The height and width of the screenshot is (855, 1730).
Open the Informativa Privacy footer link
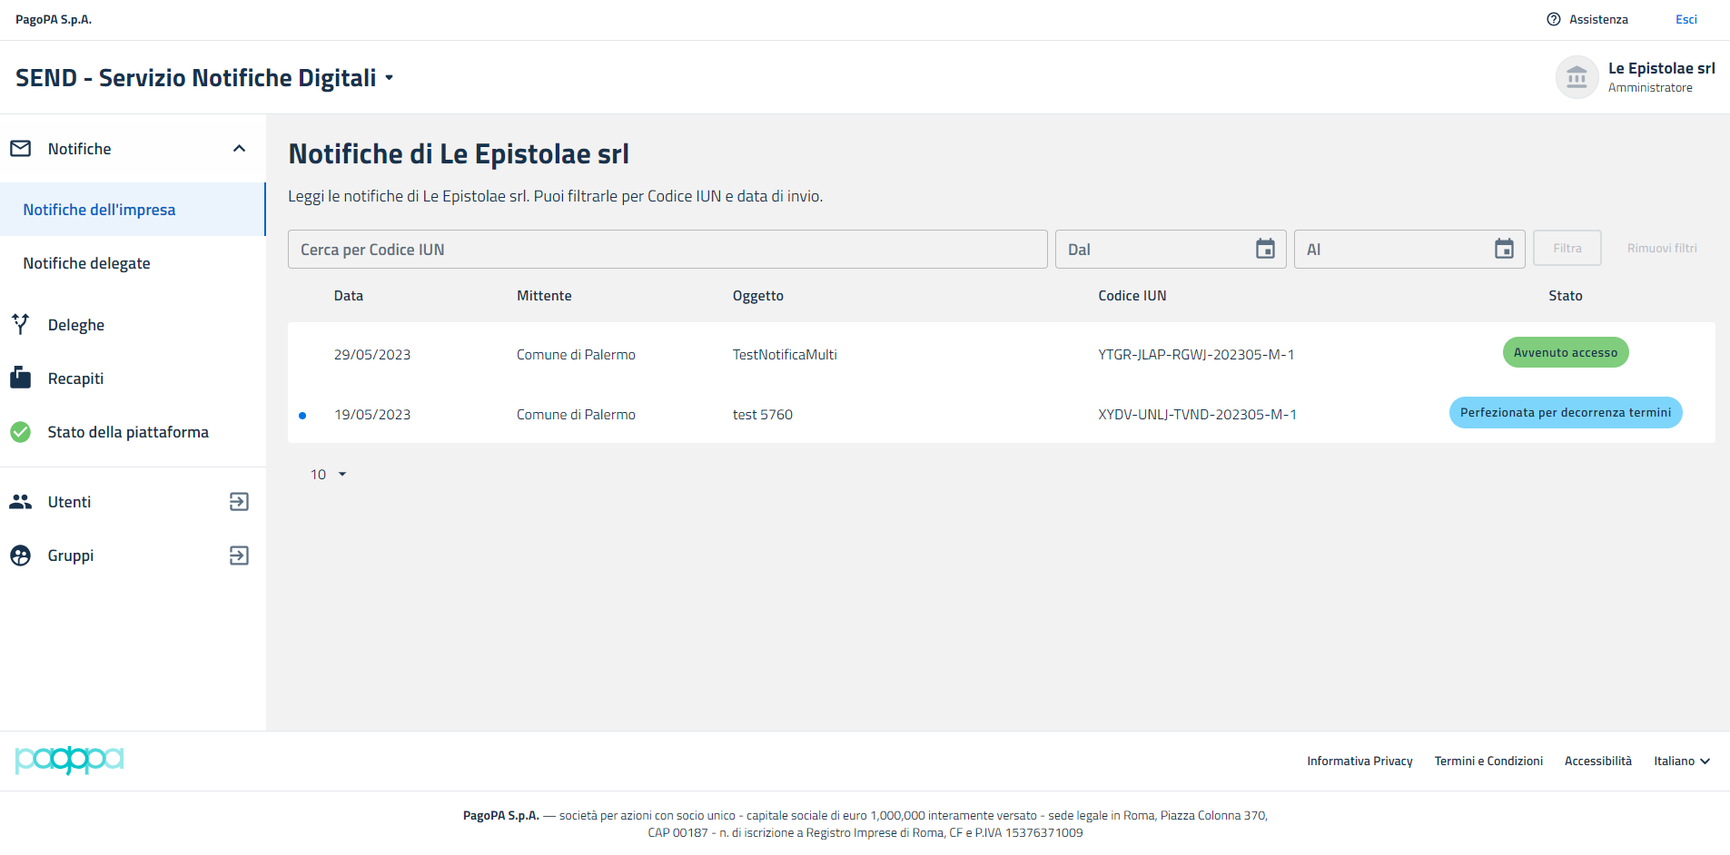[x=1359, y=762]
